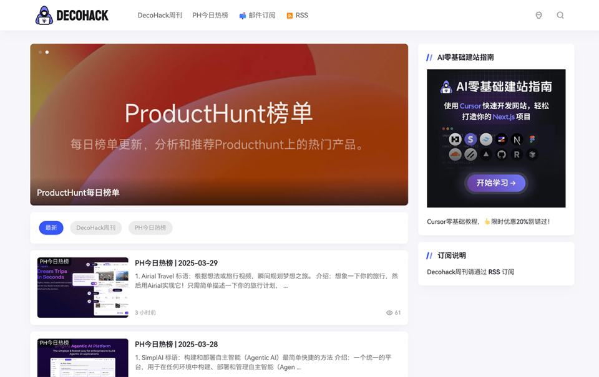This screenshot has height=377, width=599.
Task: Open PH今日热榜 from the top menu
Action: [210, 15]
